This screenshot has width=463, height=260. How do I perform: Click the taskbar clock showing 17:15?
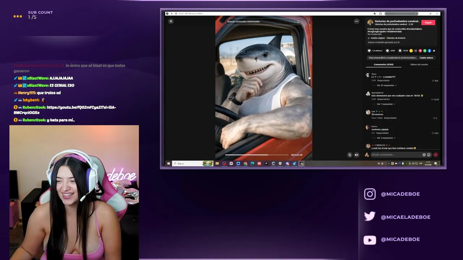(x=428, y=164)
